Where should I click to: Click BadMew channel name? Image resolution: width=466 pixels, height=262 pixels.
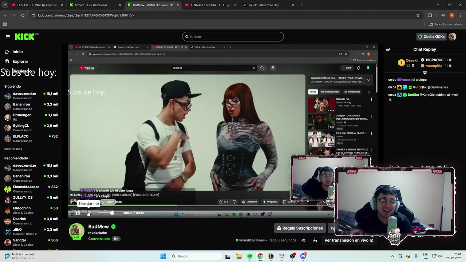tap(99, 227)
